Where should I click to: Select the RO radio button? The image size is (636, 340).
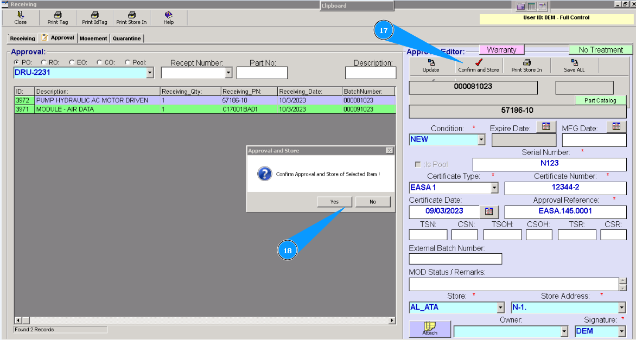43,62
